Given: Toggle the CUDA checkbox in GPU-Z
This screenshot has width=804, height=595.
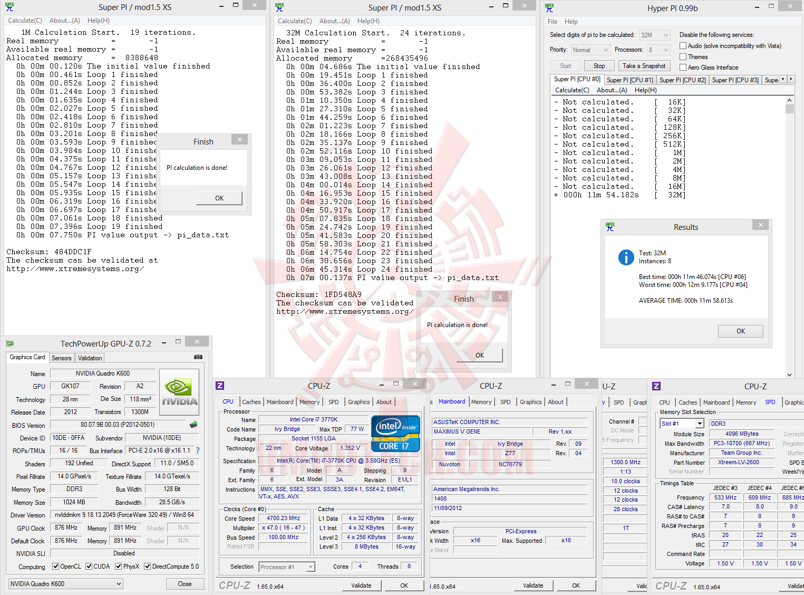Looking at the screenshot, I should 89,567.
